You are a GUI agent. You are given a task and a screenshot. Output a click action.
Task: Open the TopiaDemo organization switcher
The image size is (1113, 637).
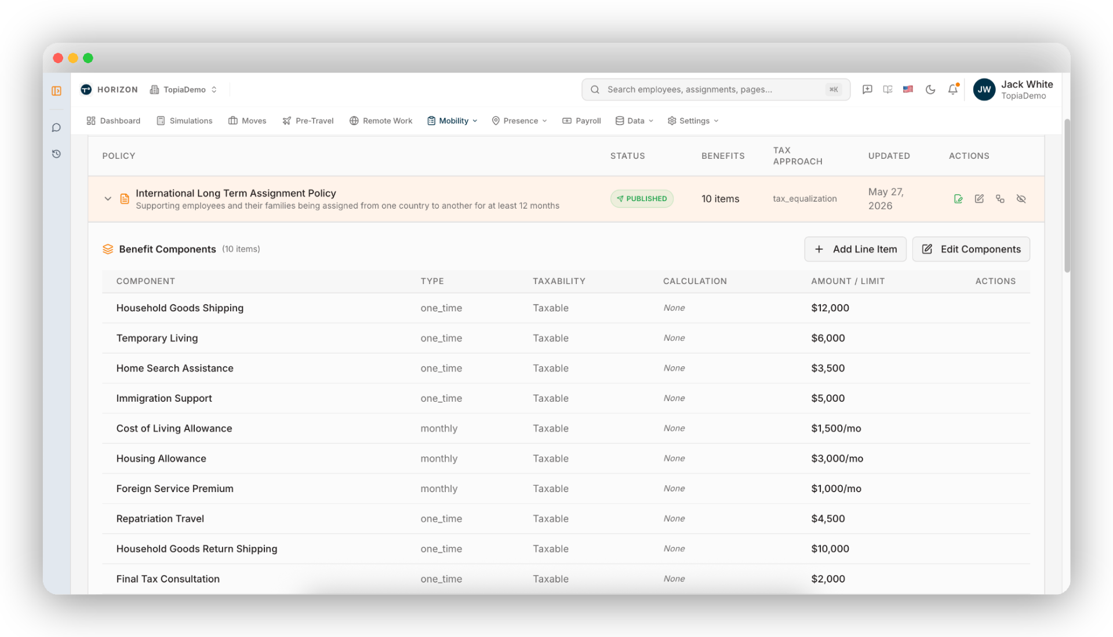183,89
